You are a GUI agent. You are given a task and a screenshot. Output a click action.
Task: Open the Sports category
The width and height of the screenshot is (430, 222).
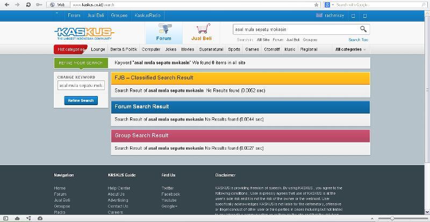[x=234, y=49]
